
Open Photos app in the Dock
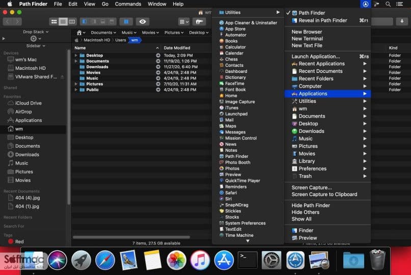176,260
